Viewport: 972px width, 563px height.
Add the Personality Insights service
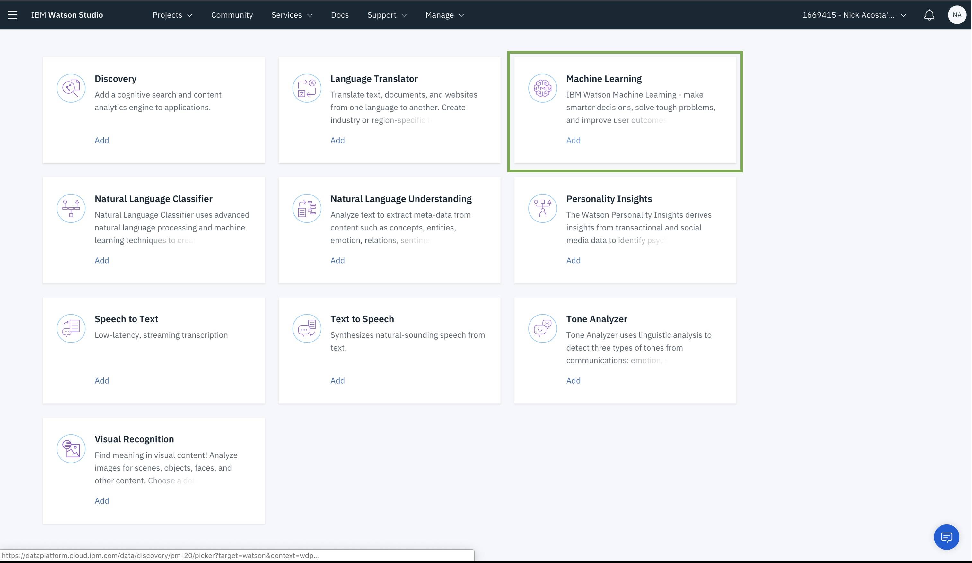tap(573, 260)
